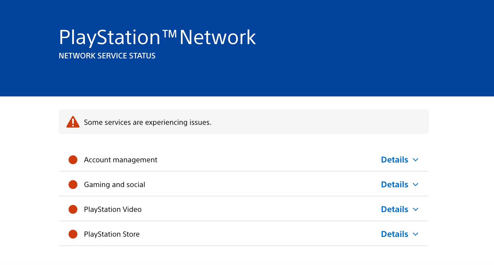494x265 pixels.
Task: Click the red status dot for Account management
Action: point(73,160)
